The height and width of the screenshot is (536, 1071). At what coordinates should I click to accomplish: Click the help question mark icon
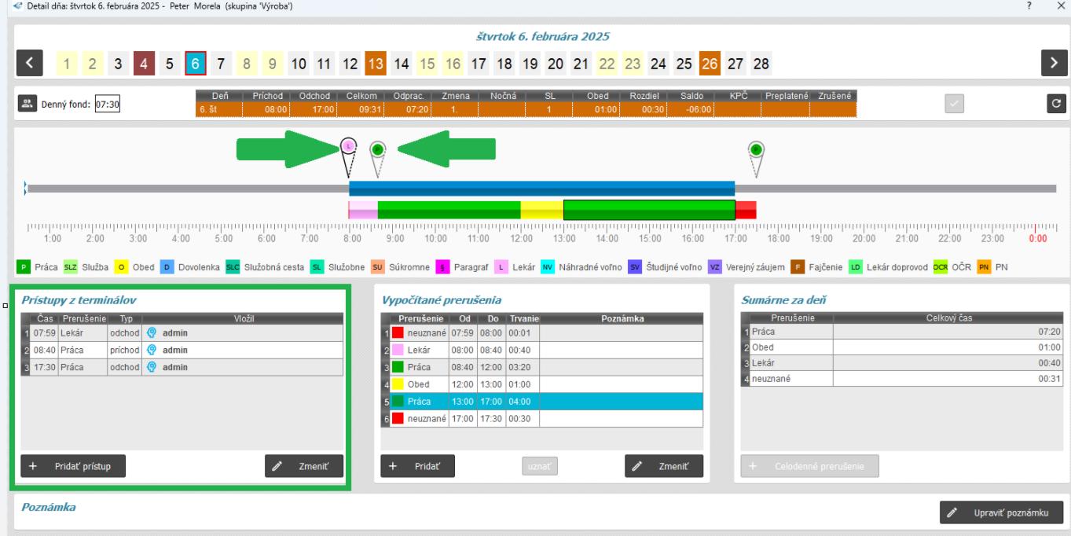coord(1029,6)
